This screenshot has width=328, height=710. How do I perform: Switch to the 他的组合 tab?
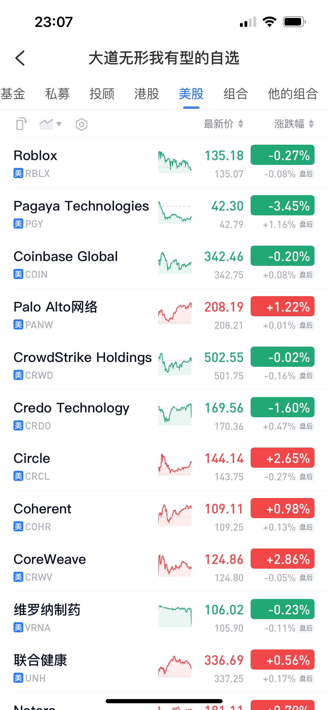(293, 94)
